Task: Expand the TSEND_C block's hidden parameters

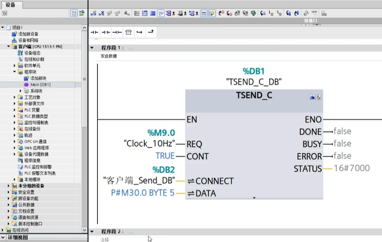Action: [254, 198]
